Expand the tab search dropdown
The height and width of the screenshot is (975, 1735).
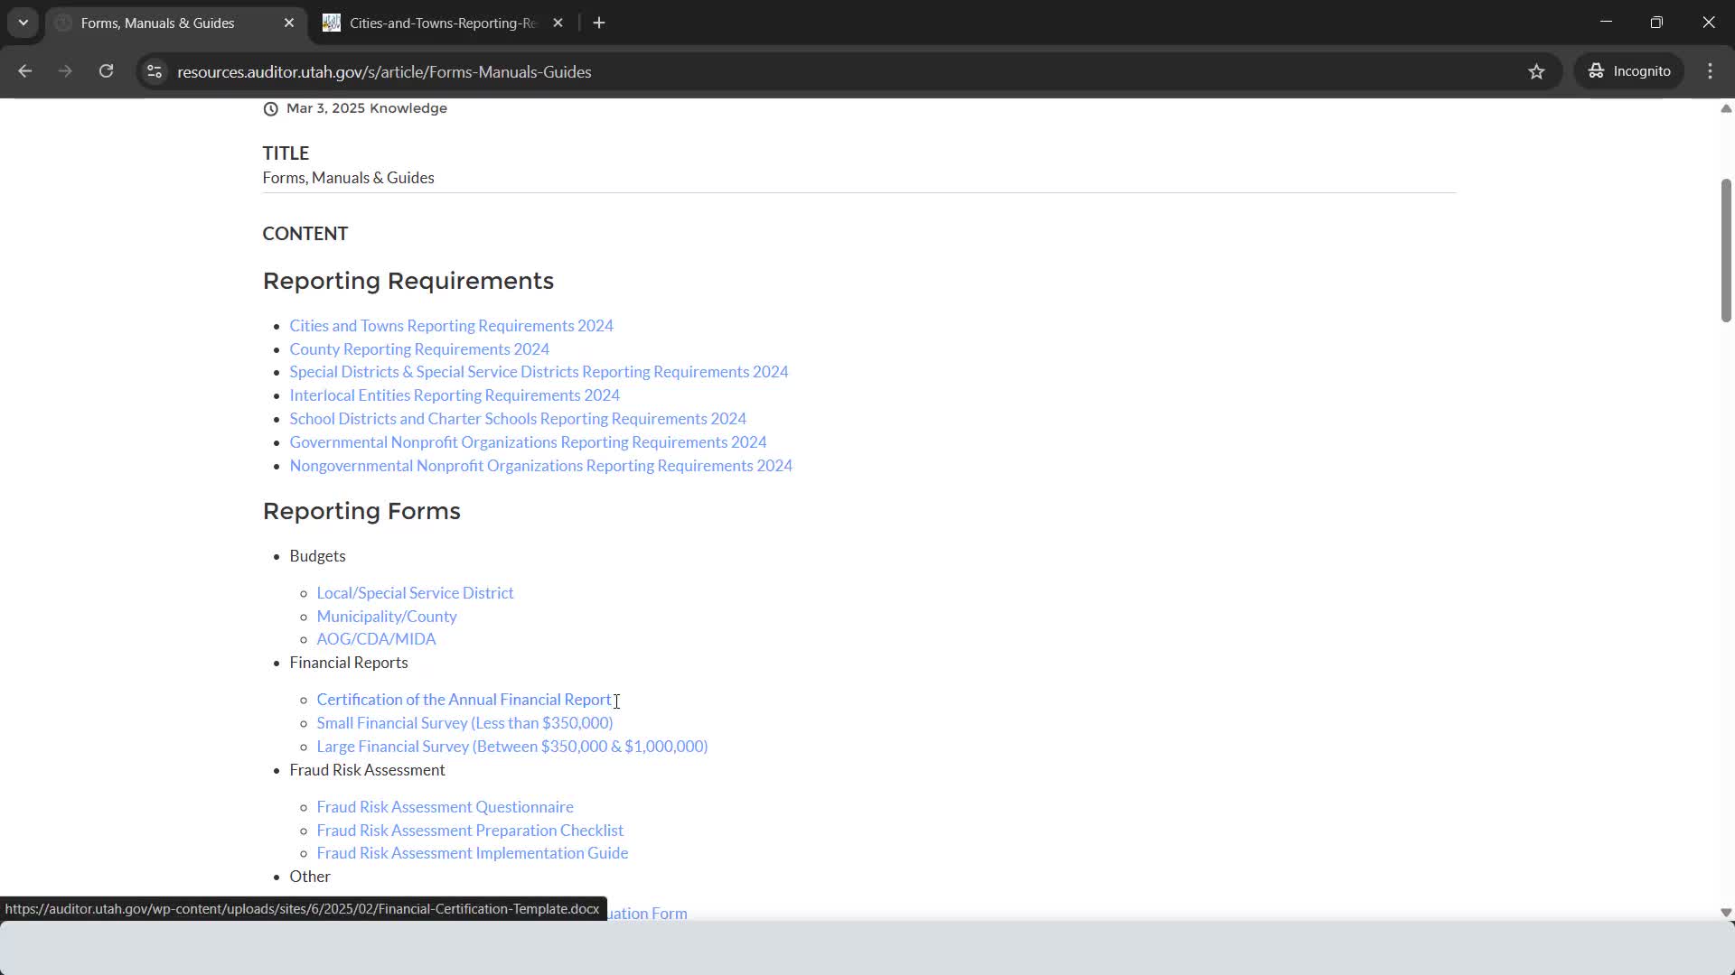23,23
